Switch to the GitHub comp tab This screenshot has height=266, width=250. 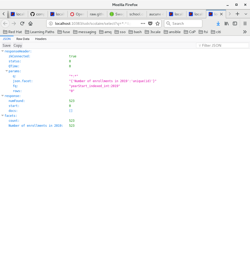coord(38,14)
